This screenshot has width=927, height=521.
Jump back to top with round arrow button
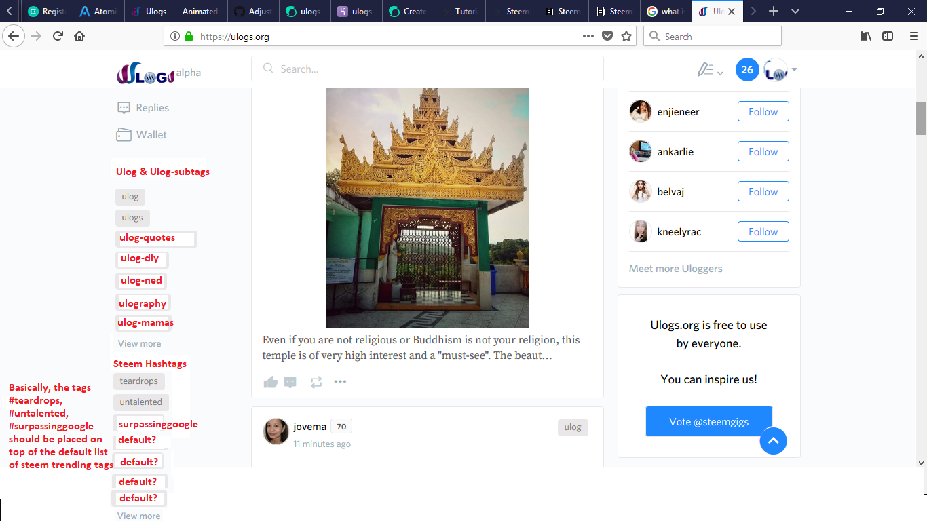tap(774, 441)
